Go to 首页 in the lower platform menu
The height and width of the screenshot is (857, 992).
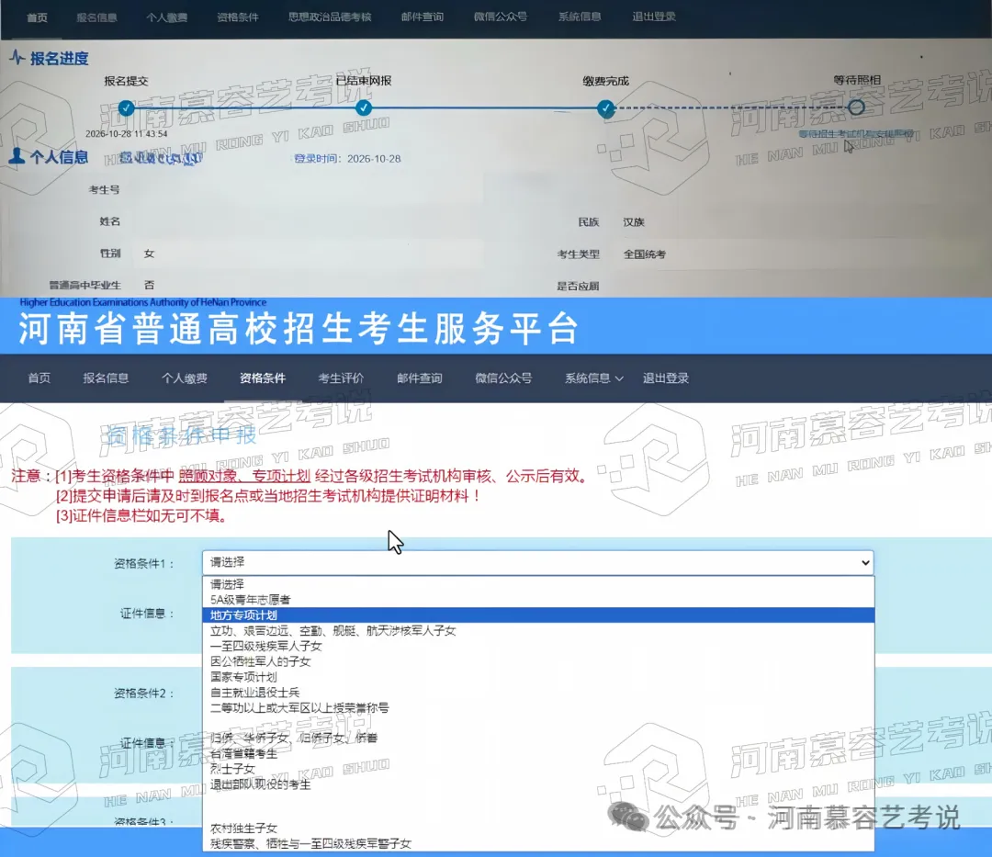pyautogui.click(x=39, y=378)
